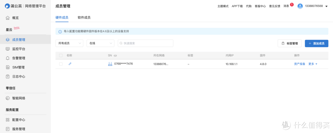Click the tag icon in 标签管理

(283, 43)
